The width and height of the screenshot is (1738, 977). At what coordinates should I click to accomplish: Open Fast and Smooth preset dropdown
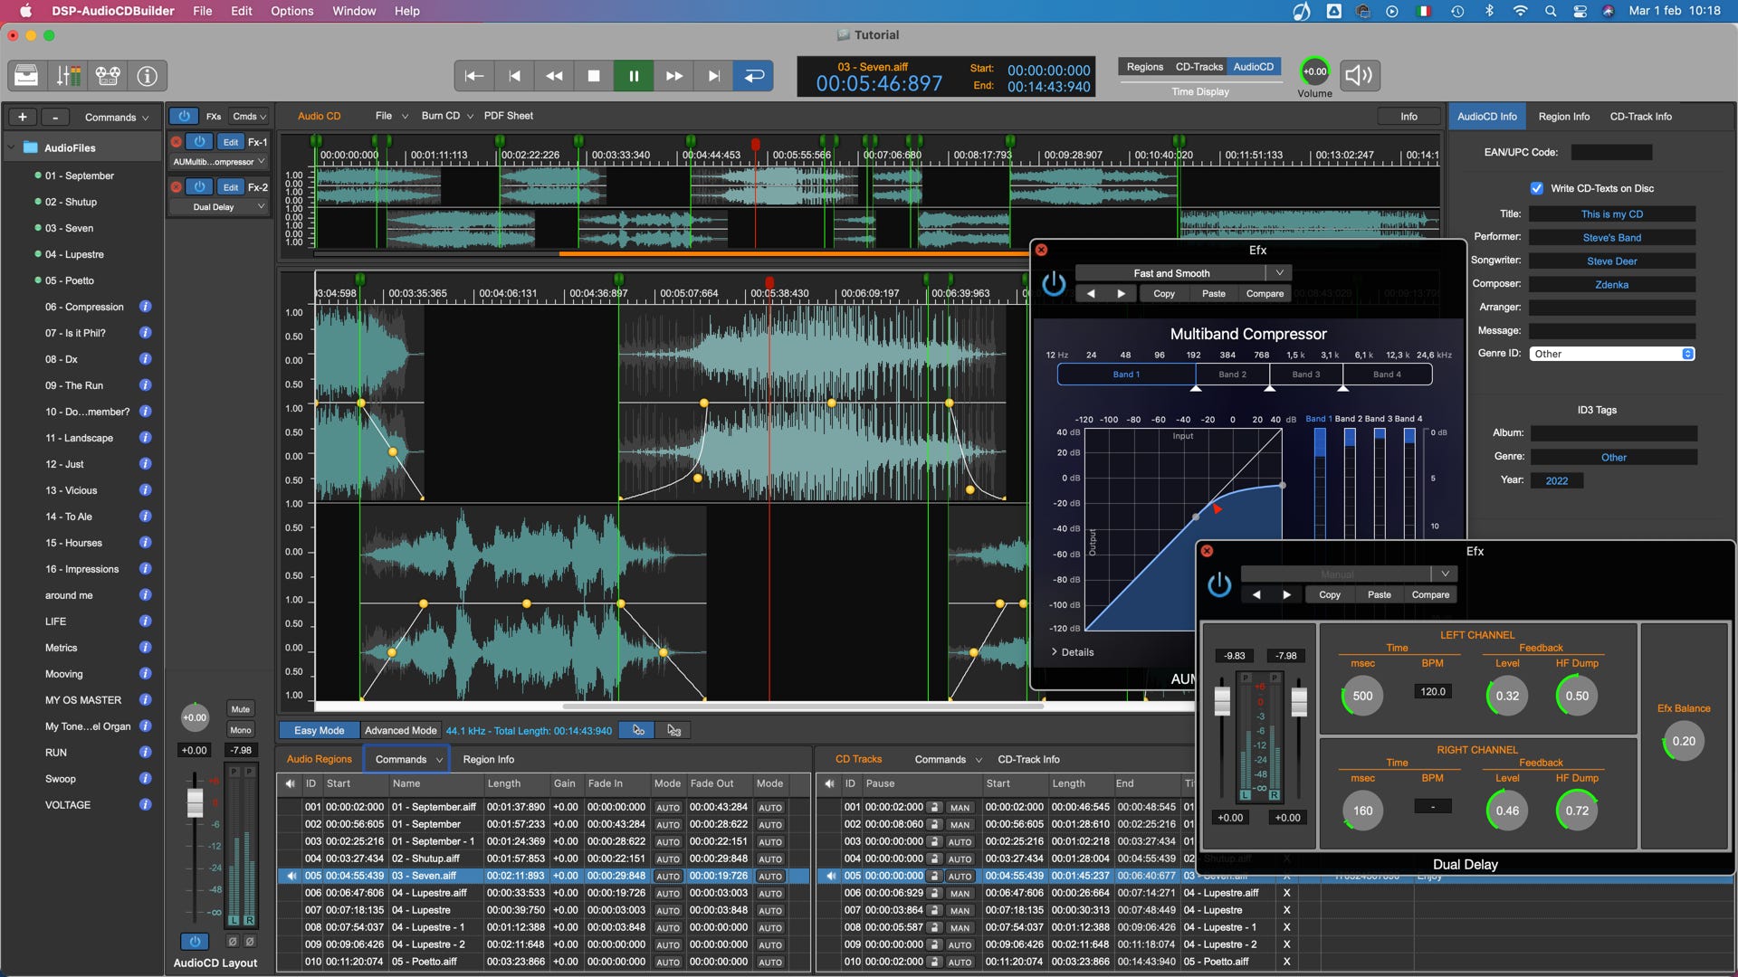point(1182,273)
